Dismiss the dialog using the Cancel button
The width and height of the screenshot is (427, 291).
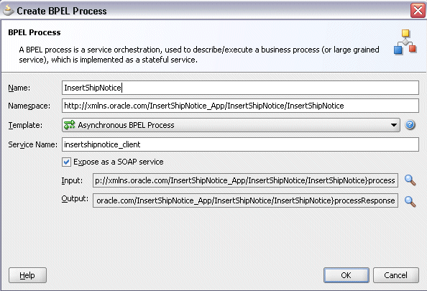tap(395, 275)
